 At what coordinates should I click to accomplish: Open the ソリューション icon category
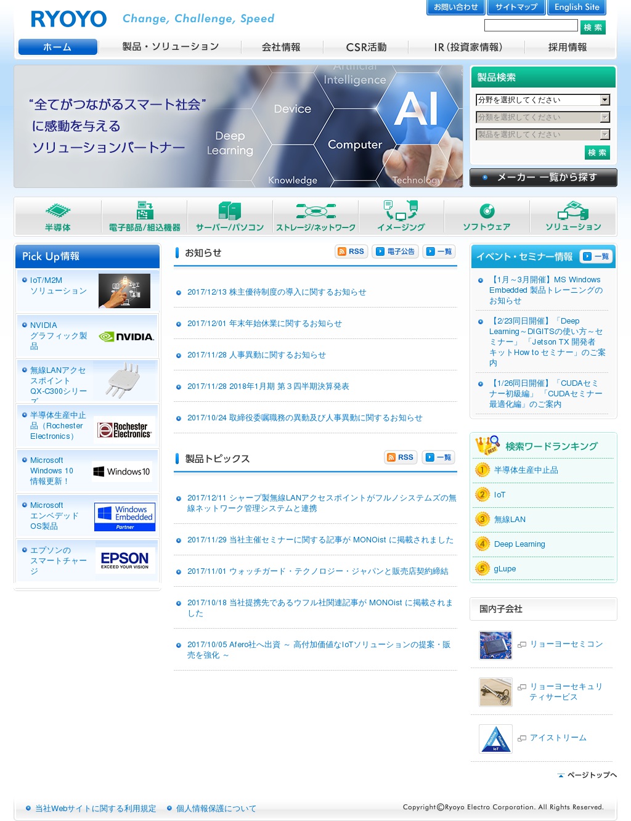coord(573,216)
